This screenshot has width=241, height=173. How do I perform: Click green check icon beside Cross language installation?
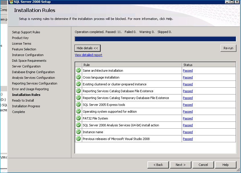click(78, 77)
